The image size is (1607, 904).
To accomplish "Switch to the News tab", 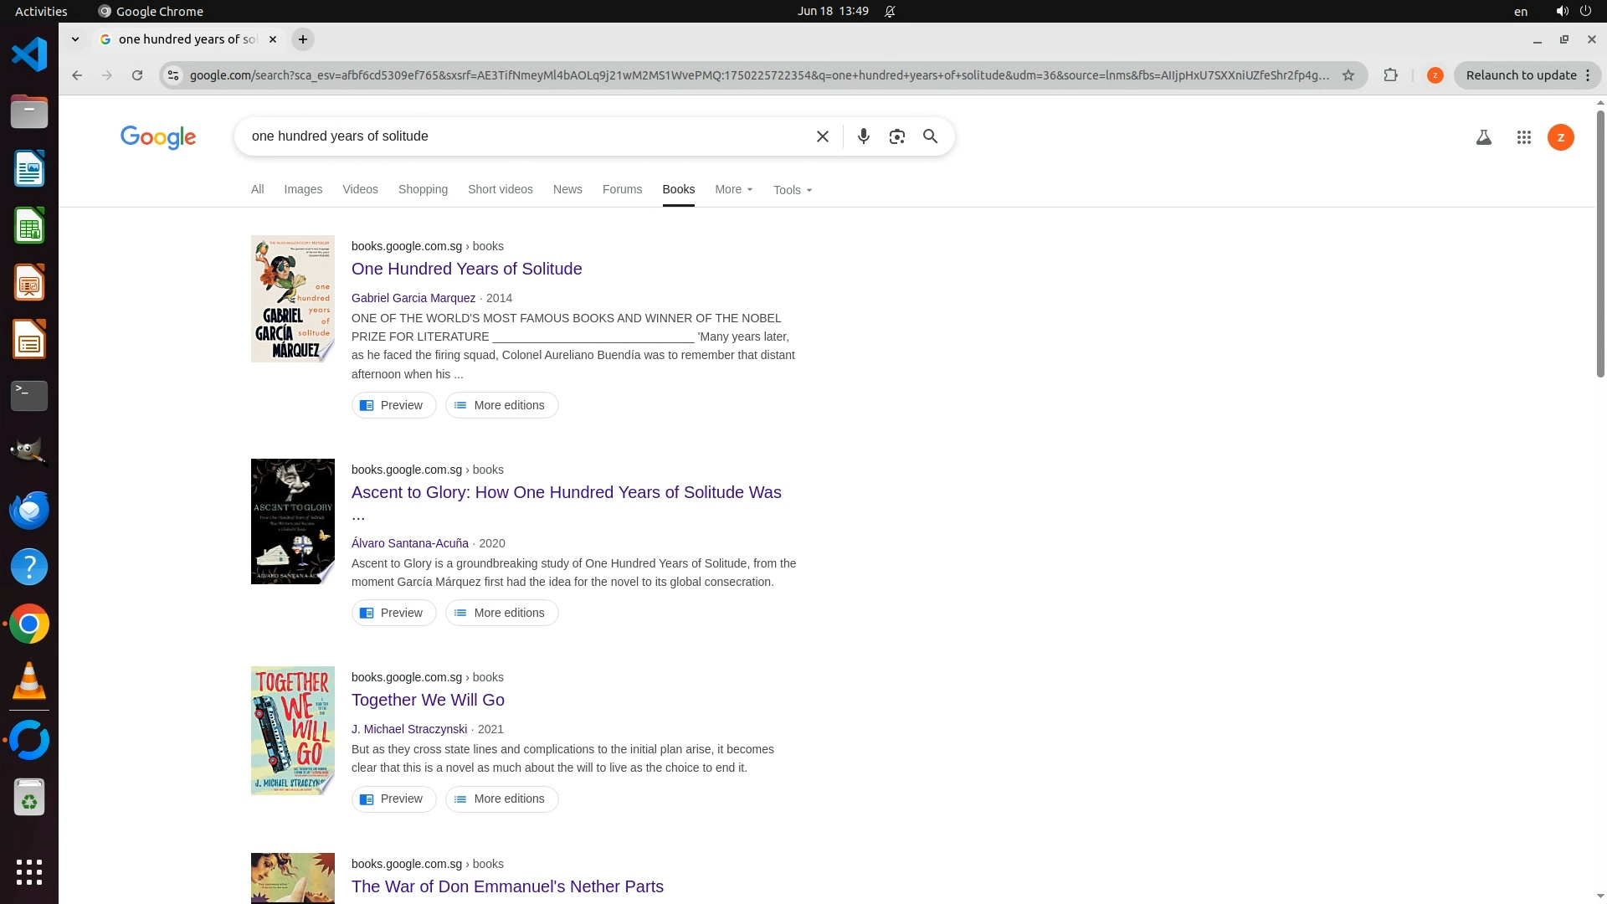I will tap(567, 190).
